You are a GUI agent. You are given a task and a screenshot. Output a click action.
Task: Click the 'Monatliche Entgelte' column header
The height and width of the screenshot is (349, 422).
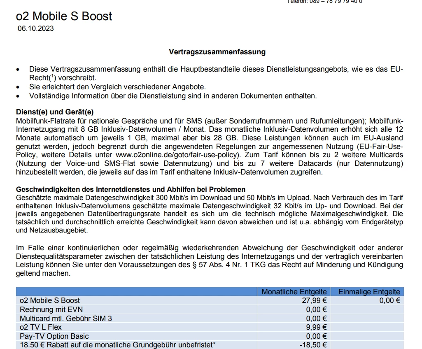[x=294, y=292]
